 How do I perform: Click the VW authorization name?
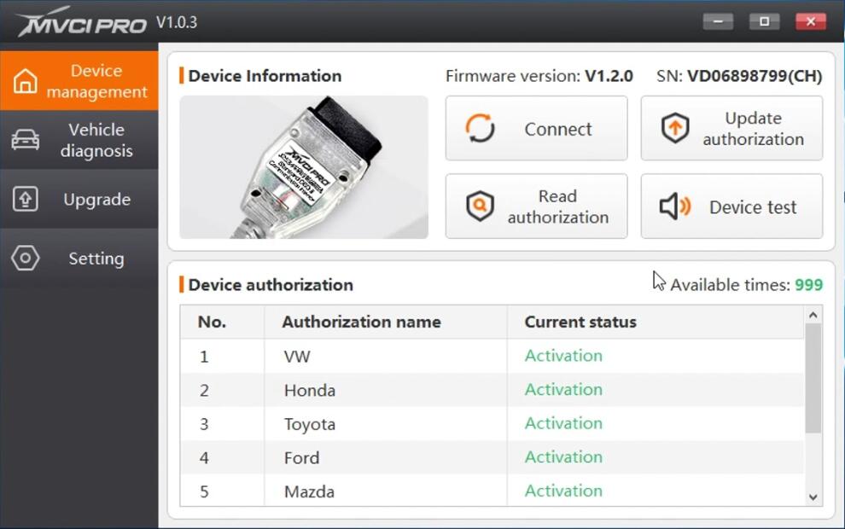click(297, 357)
